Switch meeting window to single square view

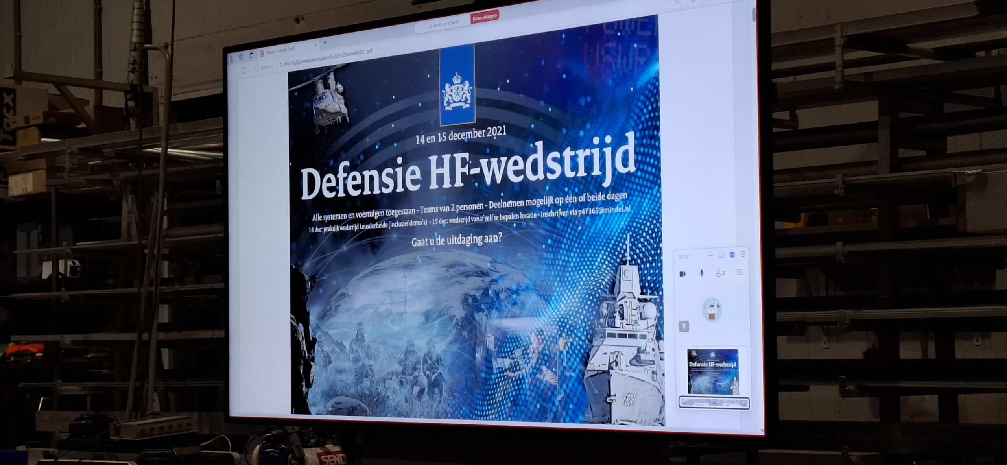721,255
